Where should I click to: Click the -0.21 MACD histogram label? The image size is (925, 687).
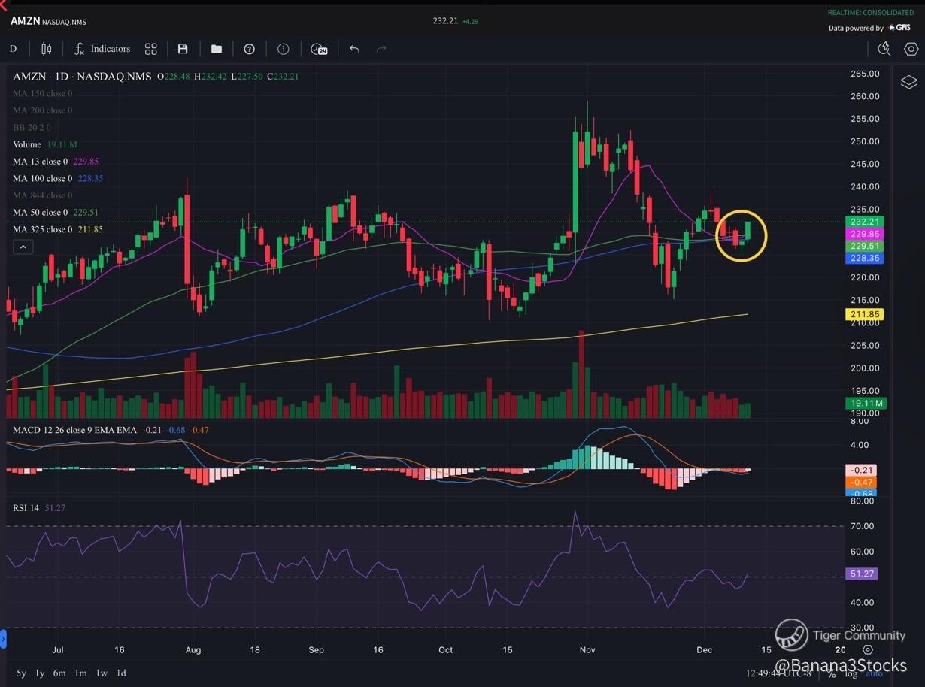coord(861,470)
